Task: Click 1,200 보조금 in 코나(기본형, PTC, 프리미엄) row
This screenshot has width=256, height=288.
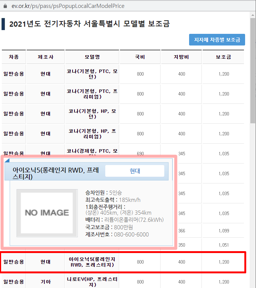Action: [x=224, y=94]
